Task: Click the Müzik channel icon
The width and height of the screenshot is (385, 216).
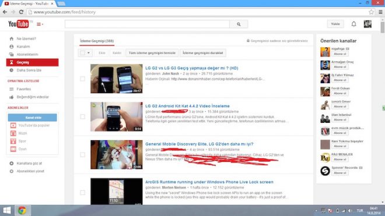Action: tap(13, 133)
